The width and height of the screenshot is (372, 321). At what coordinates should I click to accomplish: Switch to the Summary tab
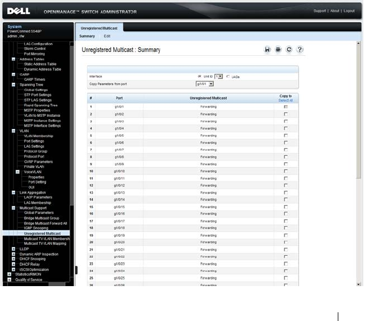[x=87, y=36]
